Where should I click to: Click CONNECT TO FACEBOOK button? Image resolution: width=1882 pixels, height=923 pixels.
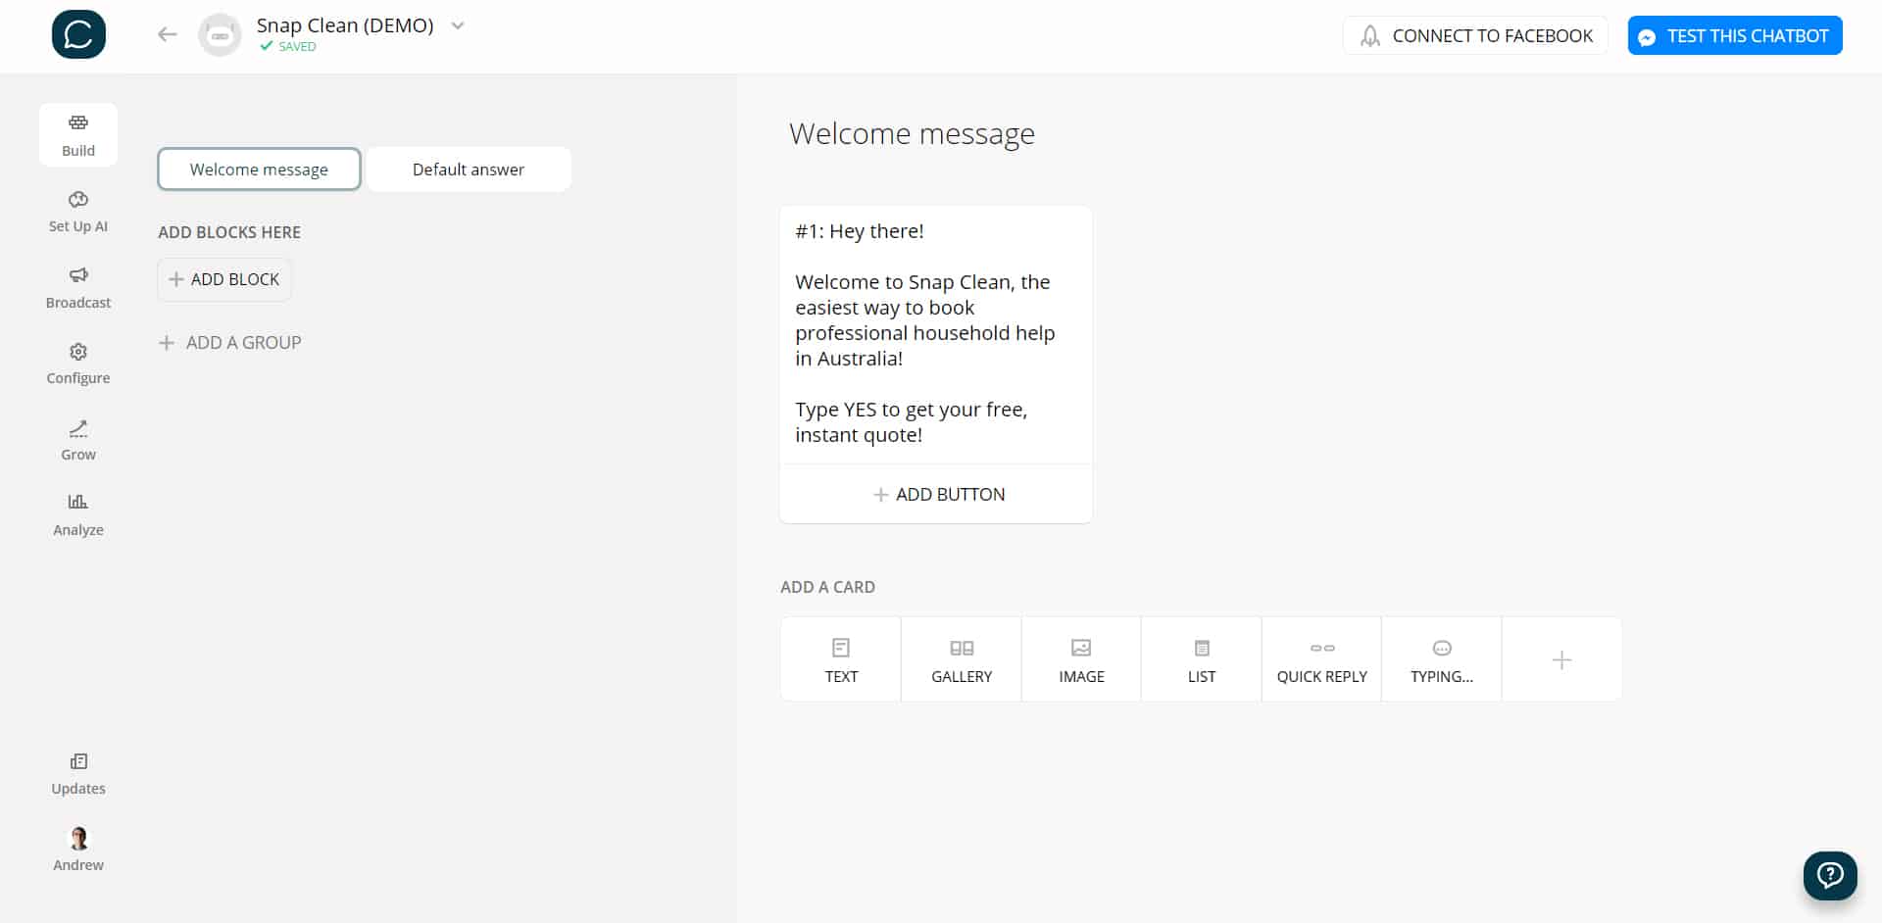click(x=1475, y=35)
